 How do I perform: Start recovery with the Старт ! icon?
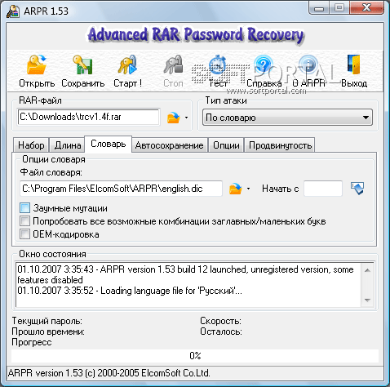tap(127, 64)
